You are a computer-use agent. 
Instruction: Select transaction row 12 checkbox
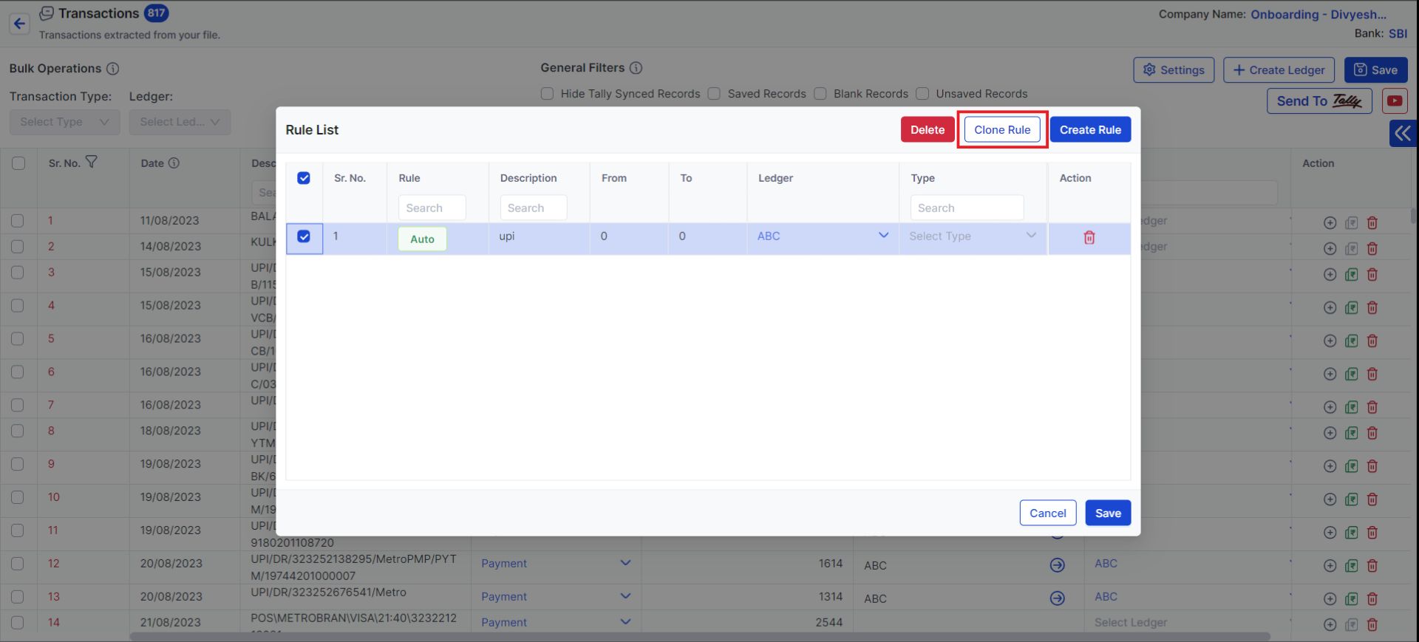point(18,564)
